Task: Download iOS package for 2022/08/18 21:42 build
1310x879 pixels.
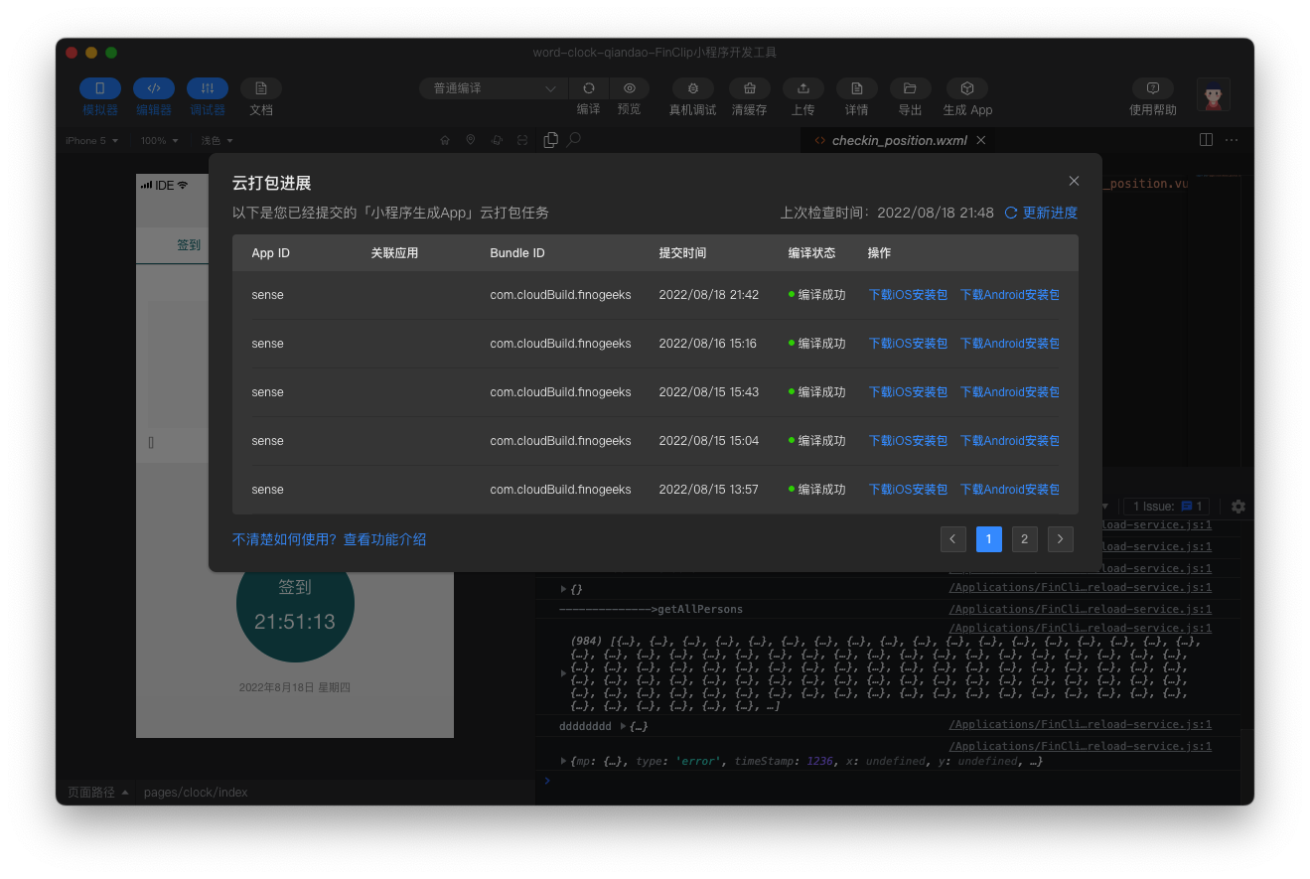Action: click(x=908, y=295)
